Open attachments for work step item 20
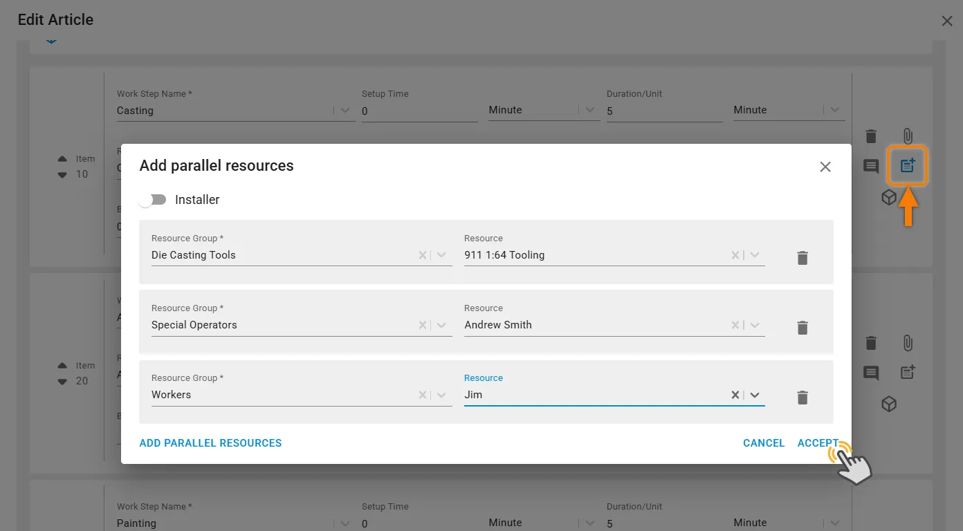This screenshot has width=963, height=531. [908, 343]
